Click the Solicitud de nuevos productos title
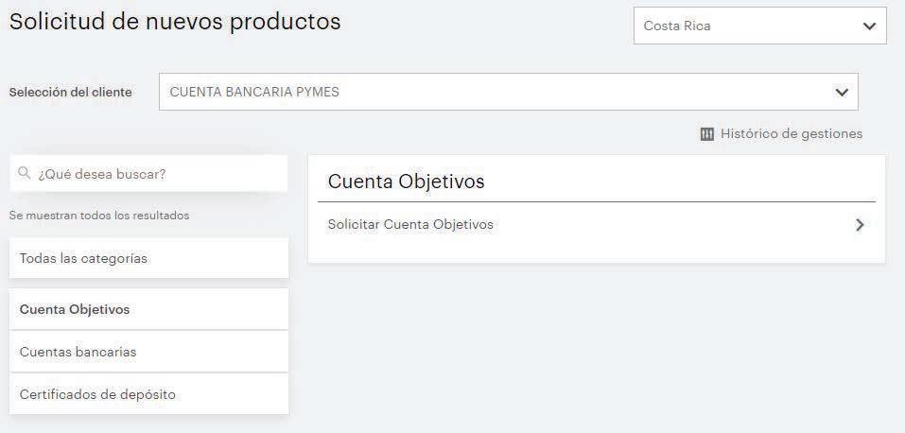Viewport: 905px width, 433px height. (175, 22)
